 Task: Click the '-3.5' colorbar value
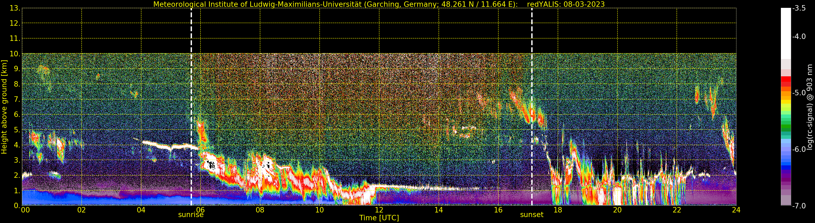(799, 8)
